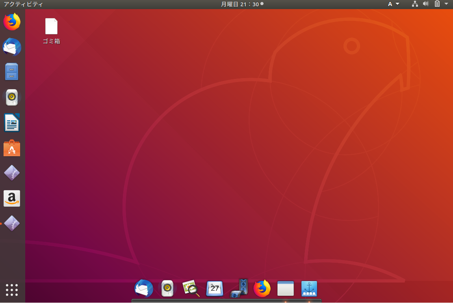Launch Firefox from the left sidebar dock
The image size is (453, 303).
tap(12, 22)
